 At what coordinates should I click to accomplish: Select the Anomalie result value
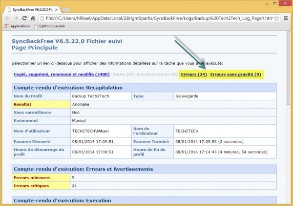[x=173, y=104]
